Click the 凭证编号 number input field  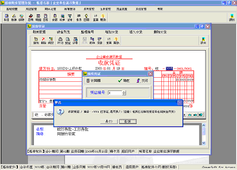pos(115,93)
